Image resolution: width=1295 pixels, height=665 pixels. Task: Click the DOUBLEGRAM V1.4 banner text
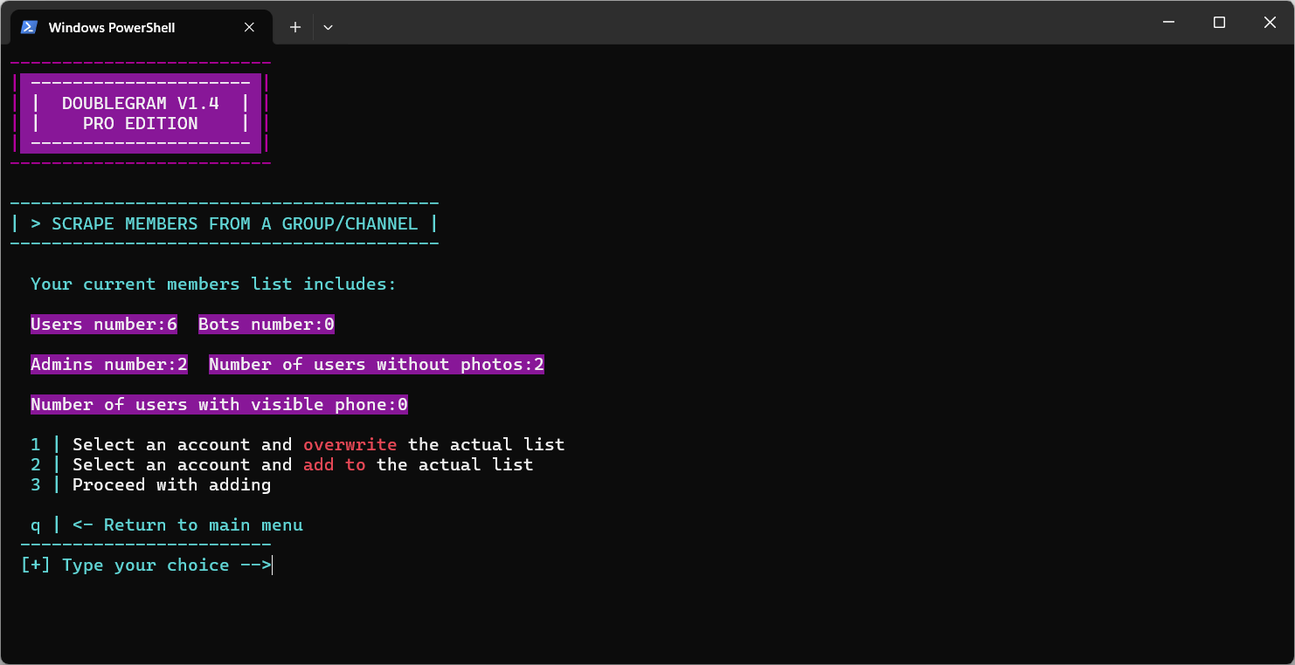[x=140, y=103]
